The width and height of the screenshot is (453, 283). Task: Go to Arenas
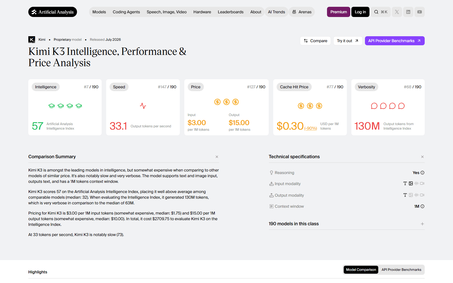click(x=302, y=12)
